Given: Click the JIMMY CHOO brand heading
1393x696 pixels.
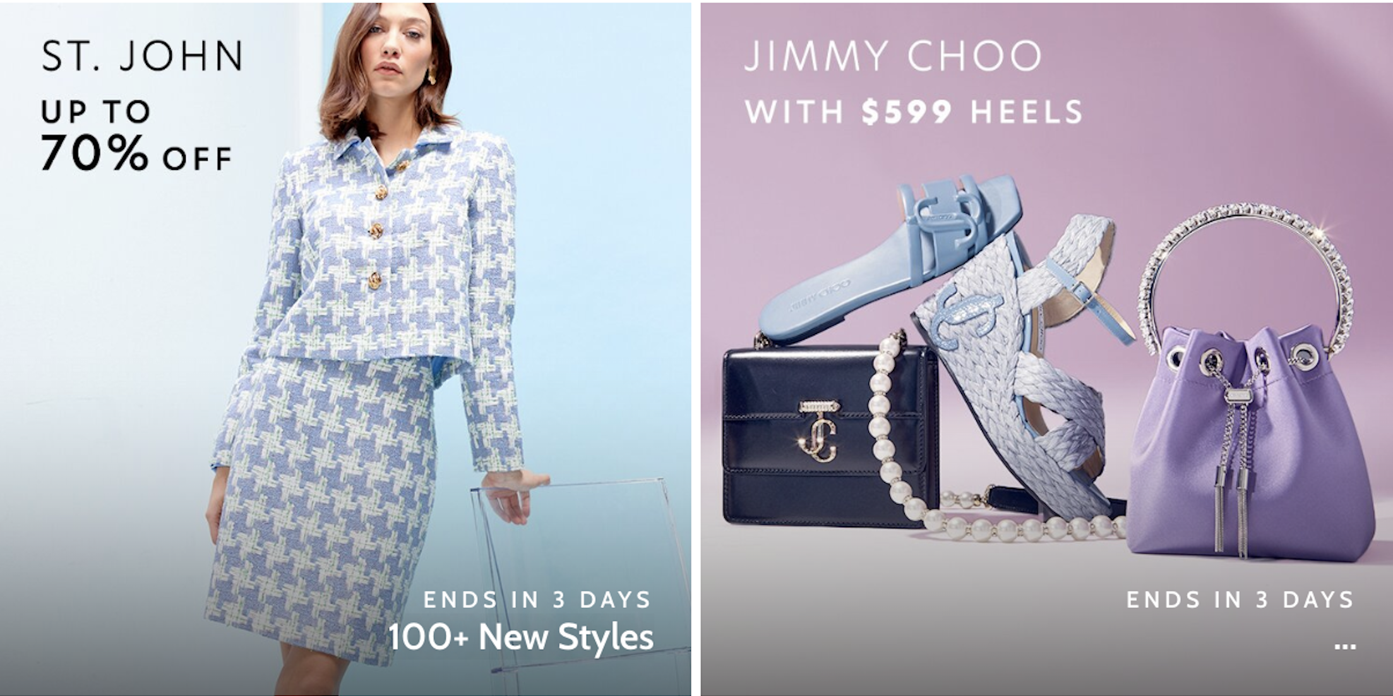Looking at the screenshot, I should (893, 56).
